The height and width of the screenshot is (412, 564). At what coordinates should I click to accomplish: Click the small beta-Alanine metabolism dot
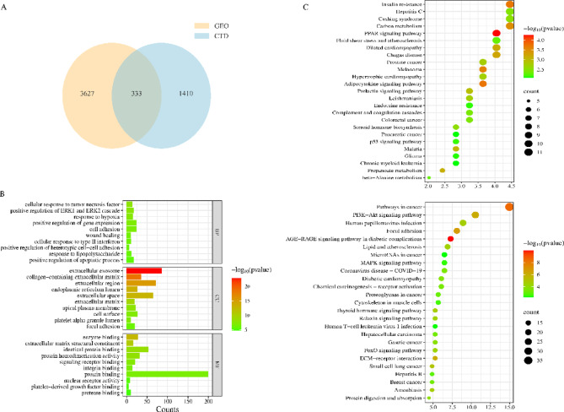429,178
